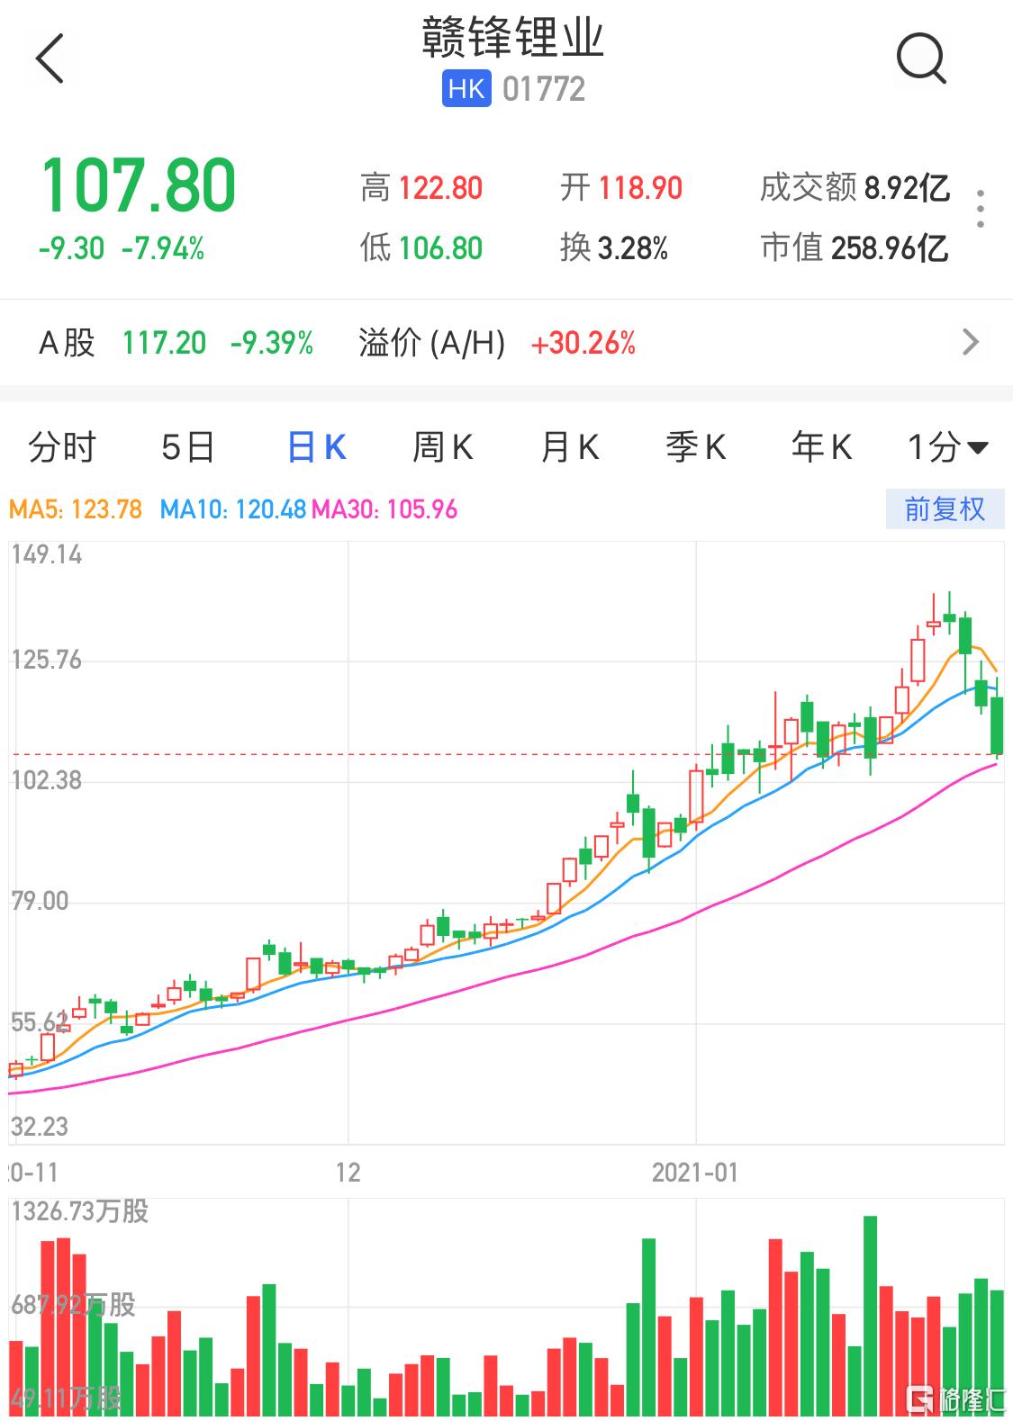Tap the 前复权 adjustment button
The width and height of the screenshot is (1013, 1421).
tap(945, 509)
